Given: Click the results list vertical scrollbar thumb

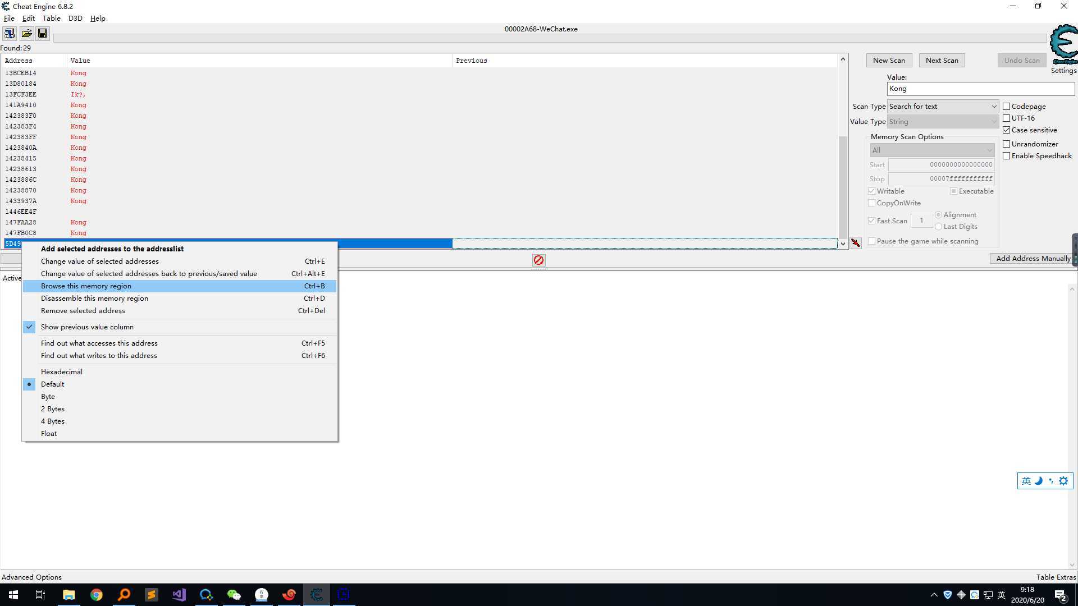Looking at the screenshot, I should [843, 186].
